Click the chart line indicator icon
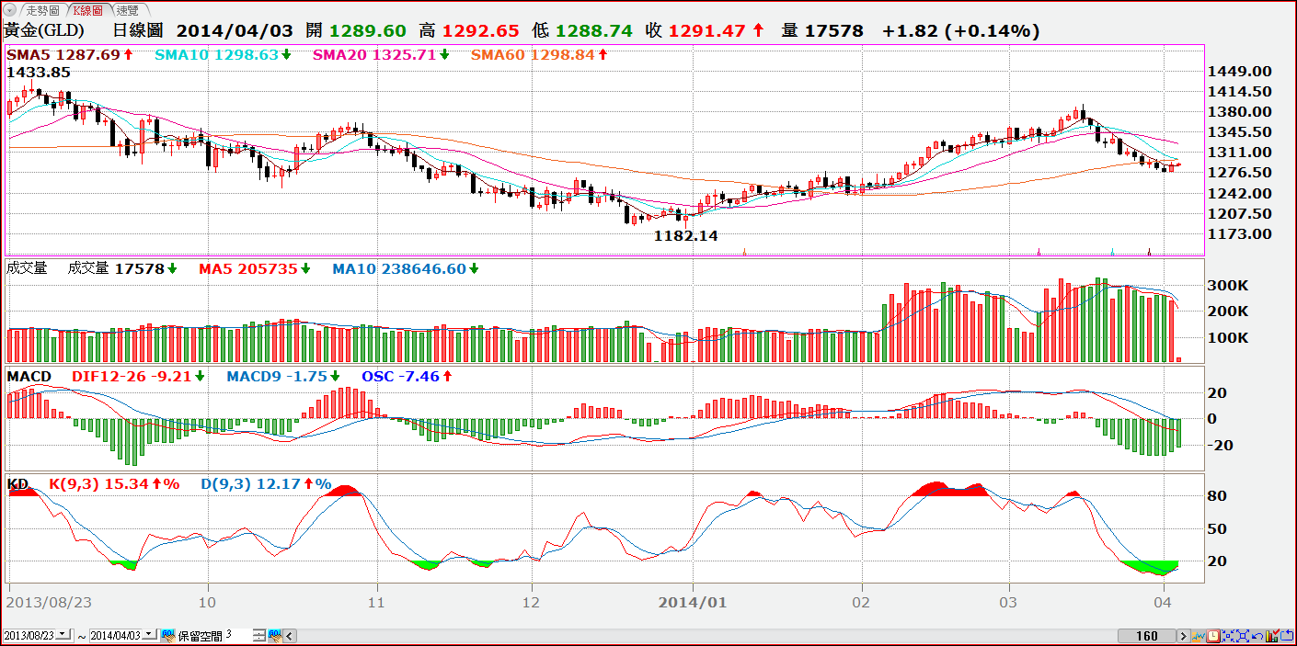 click(x=1199, y=636)
